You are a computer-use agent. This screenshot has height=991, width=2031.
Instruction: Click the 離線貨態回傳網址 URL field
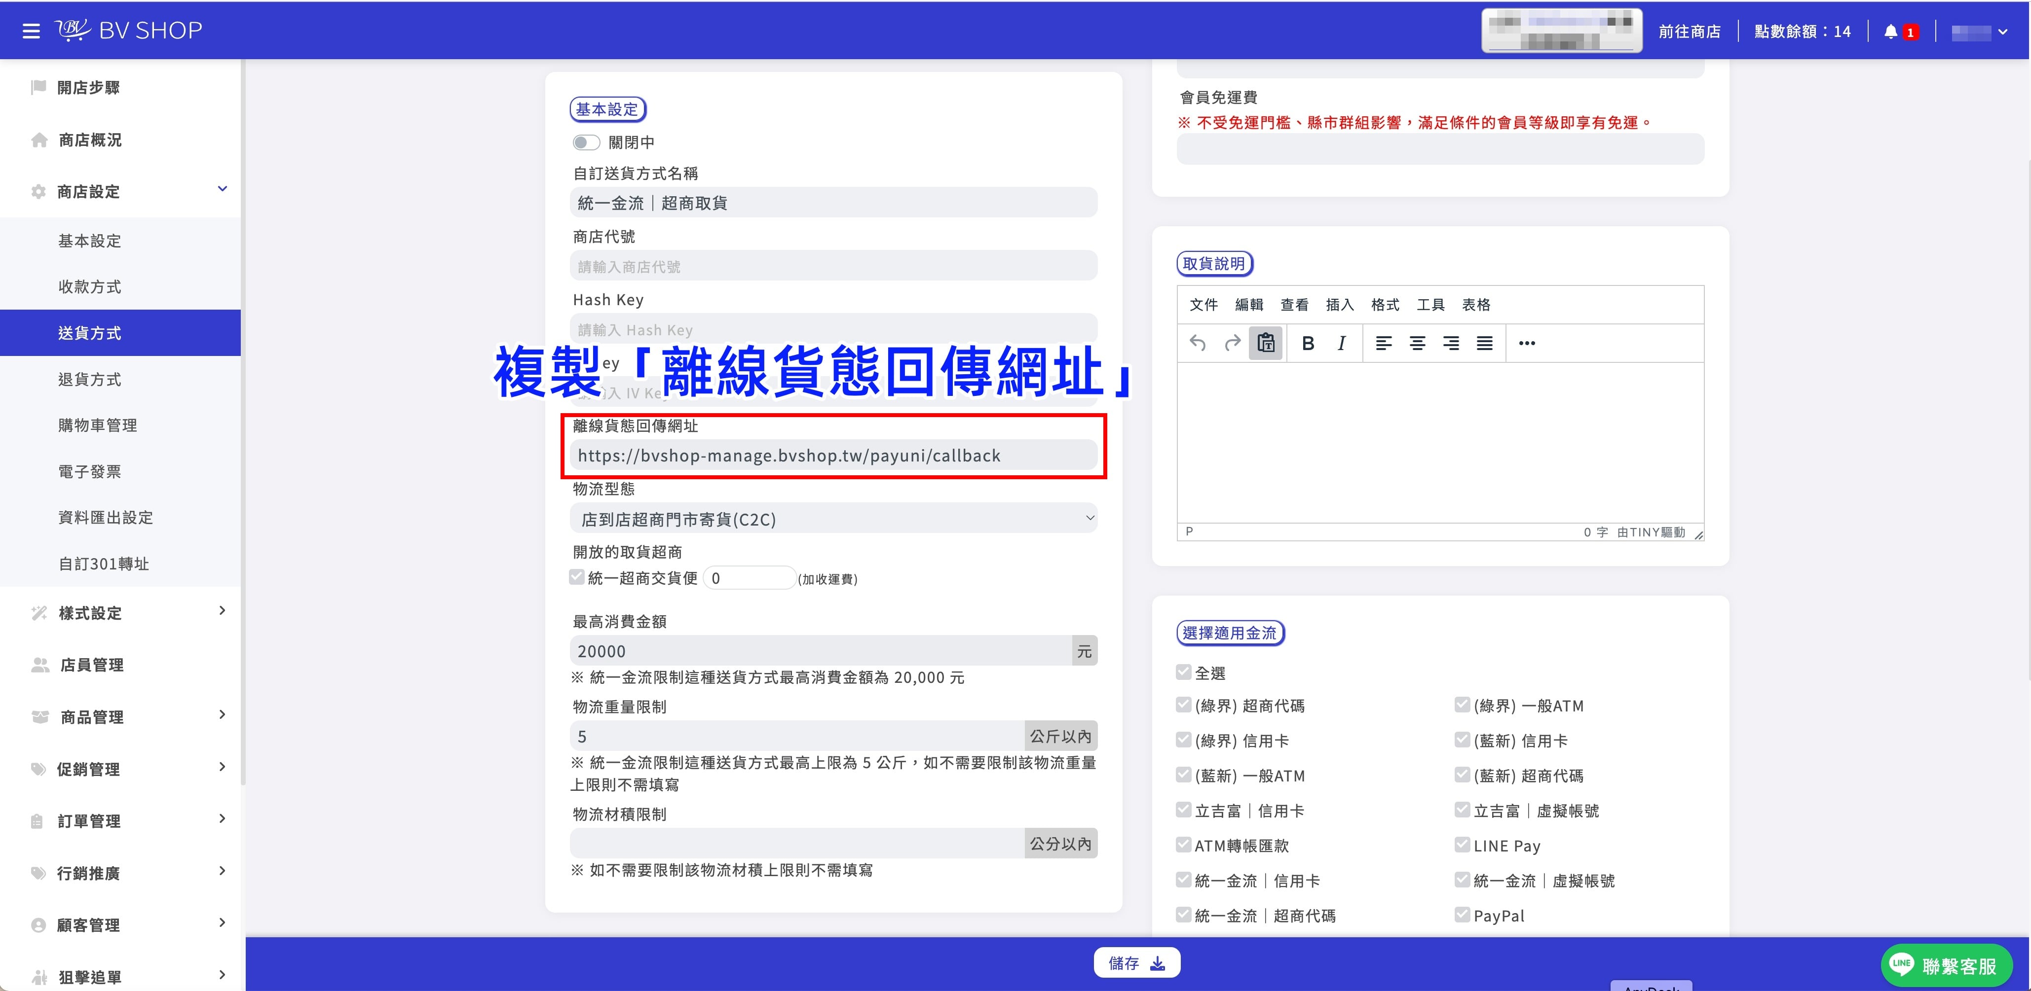pos(833,456)
